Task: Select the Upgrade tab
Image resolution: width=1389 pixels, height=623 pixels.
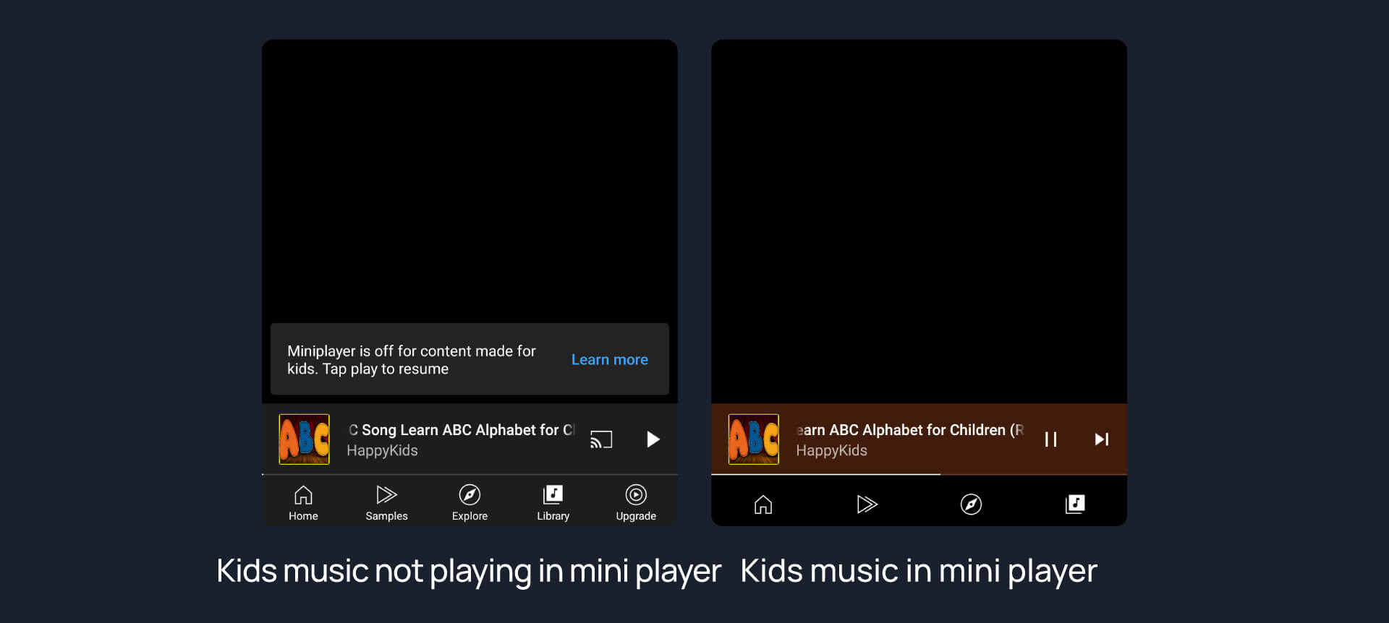Action: click(636, 502)
